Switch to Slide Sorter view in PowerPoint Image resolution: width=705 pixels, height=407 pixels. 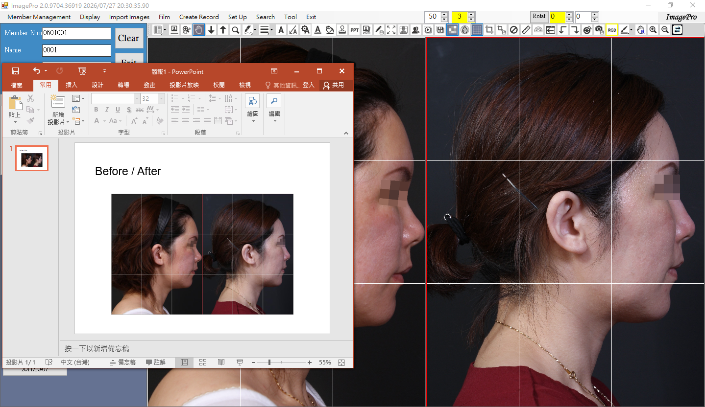(203, 362)
